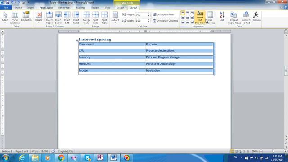Select Align Bottom Left alignment
Viewport: 288px width, 162px height.
click(183, 22)
